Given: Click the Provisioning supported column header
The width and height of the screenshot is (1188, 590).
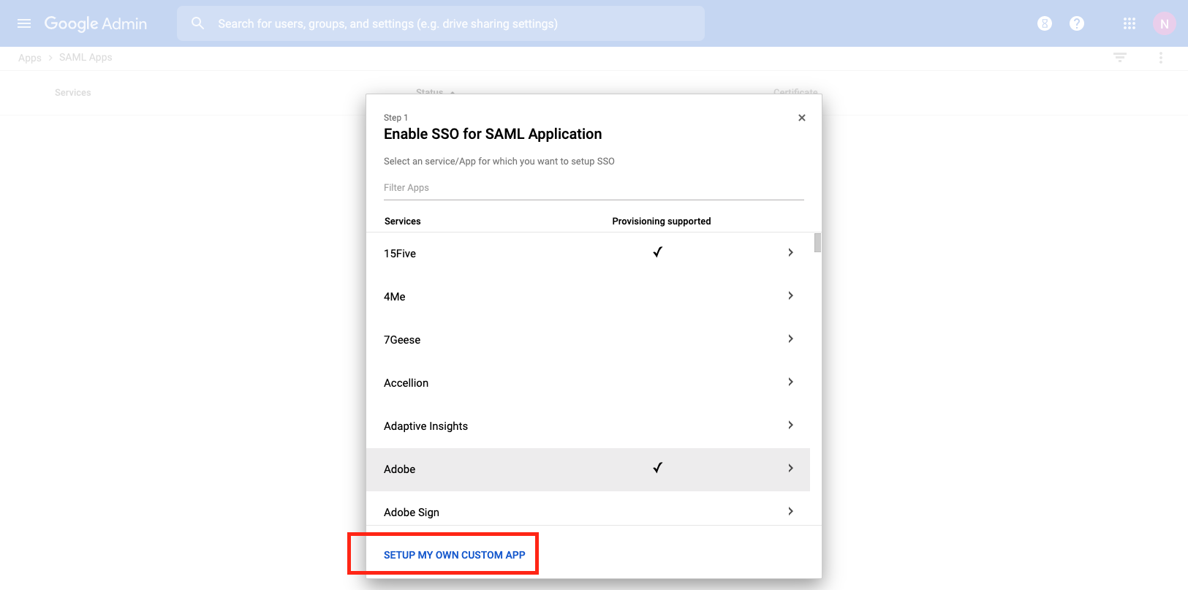Looking at the screenshot, I should (662, 222).
